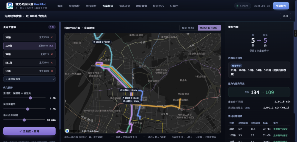Open the 仿真评估 tab
This screenshot has width=297, height=142.
click(125, 6)
